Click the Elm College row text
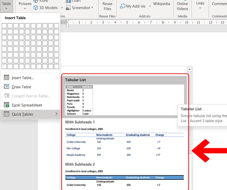227x190 pixels. (73, 148)
